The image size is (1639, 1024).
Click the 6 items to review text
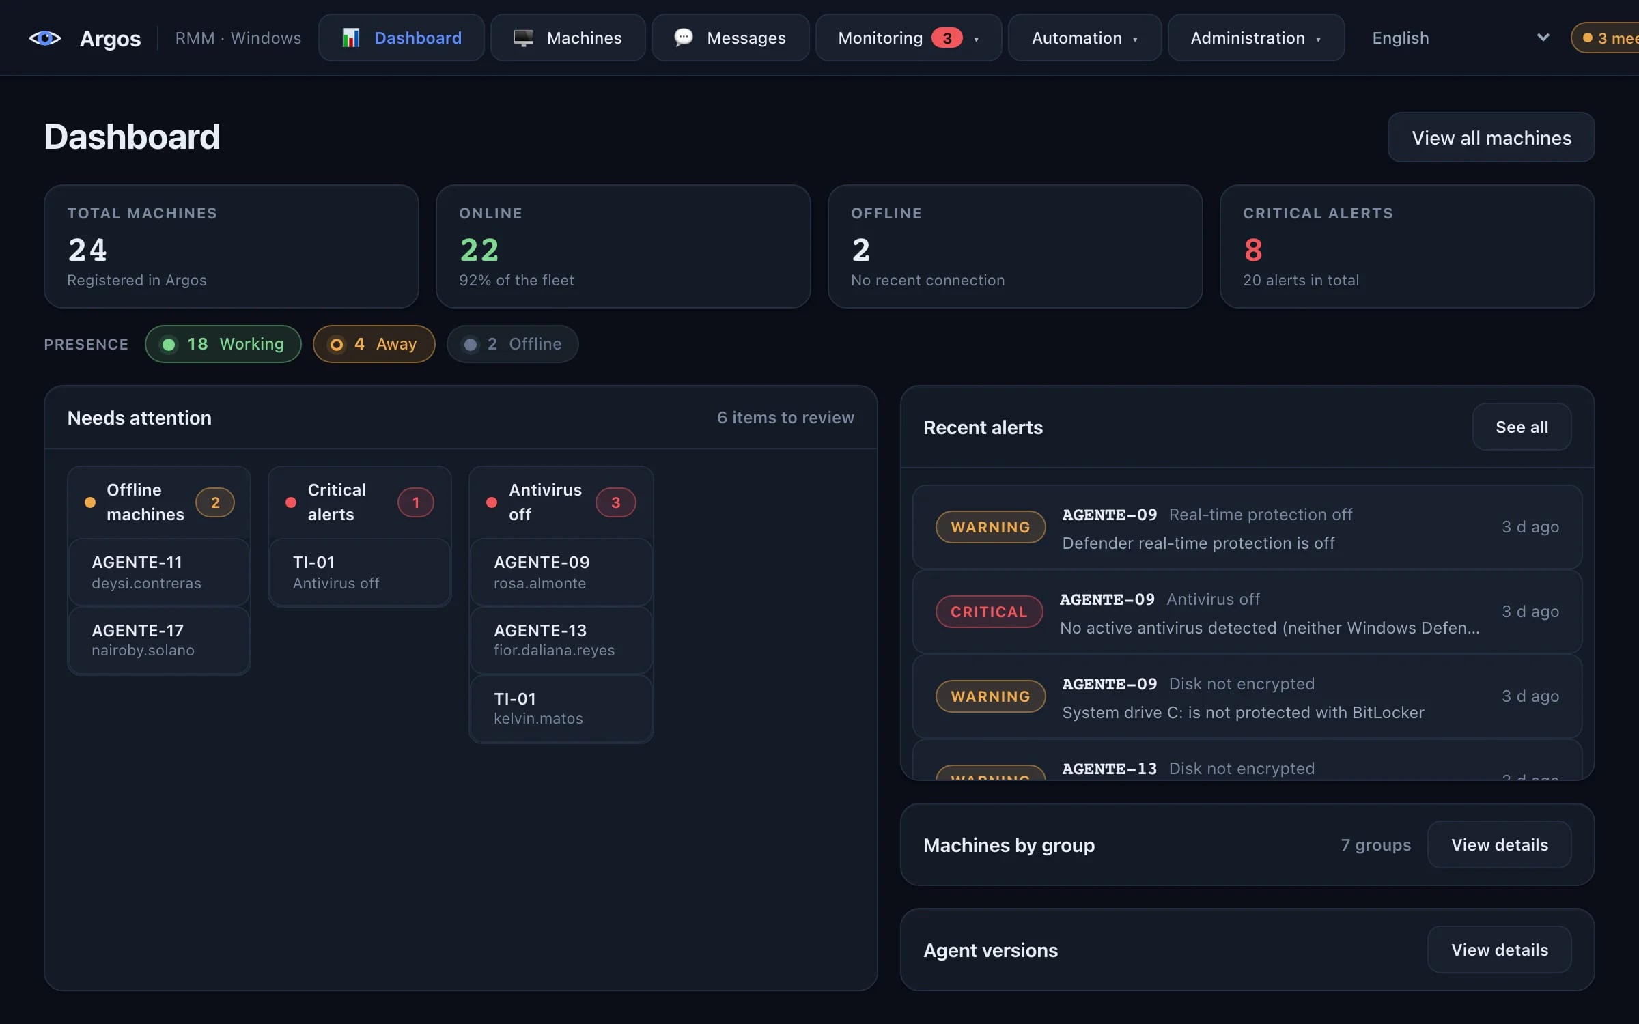tap(785, 418)
